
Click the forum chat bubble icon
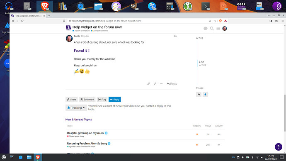(205, 29)
